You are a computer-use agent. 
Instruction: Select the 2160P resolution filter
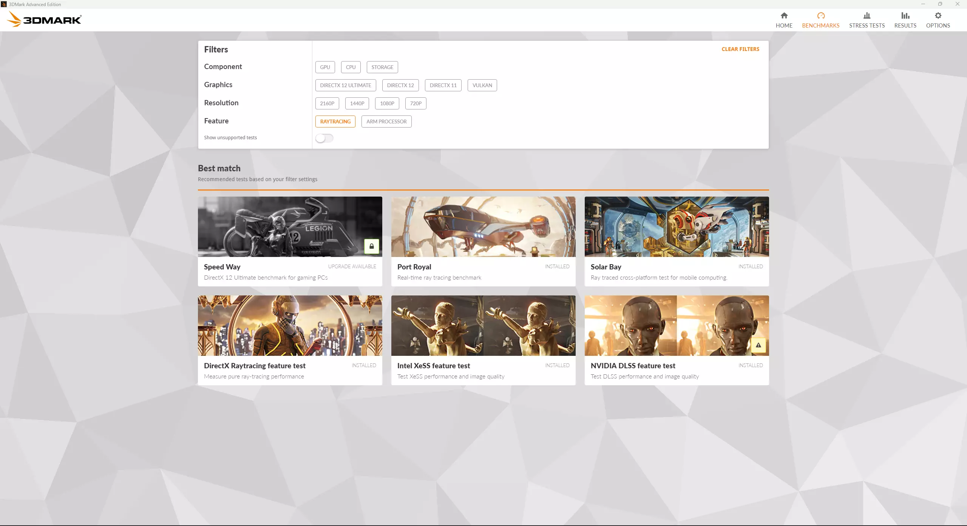click(327, 103)
